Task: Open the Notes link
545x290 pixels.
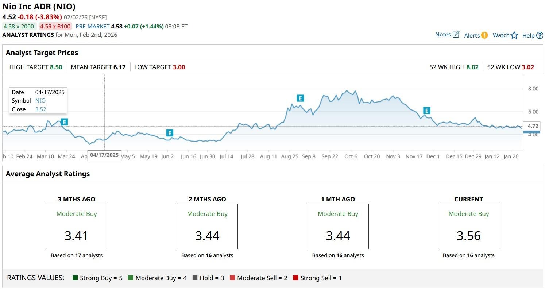Action: click(x=443, y=35)
